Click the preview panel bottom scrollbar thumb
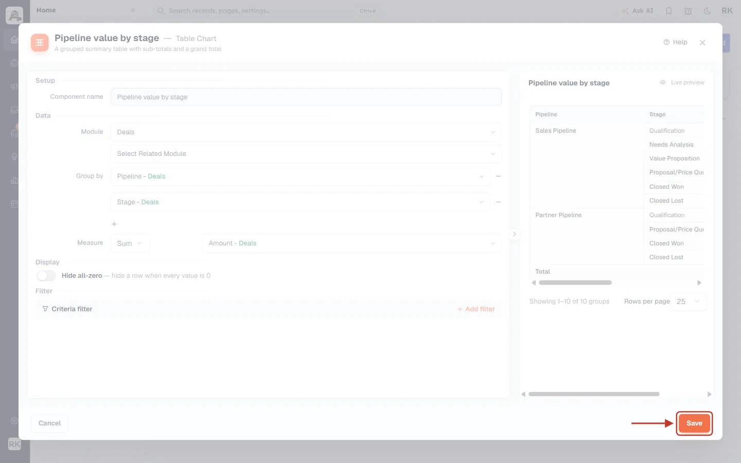The width and height of the screenshot is (741, 463). coord(594,394)
